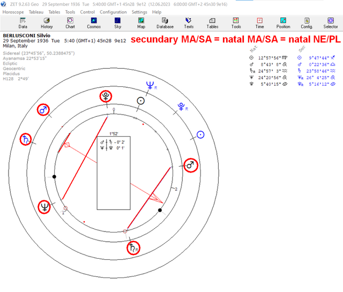The width and height of the screenshot is (343, 292).
Task: Click secondary Saturn position 23°58'46" row
Action: point(316,71)
